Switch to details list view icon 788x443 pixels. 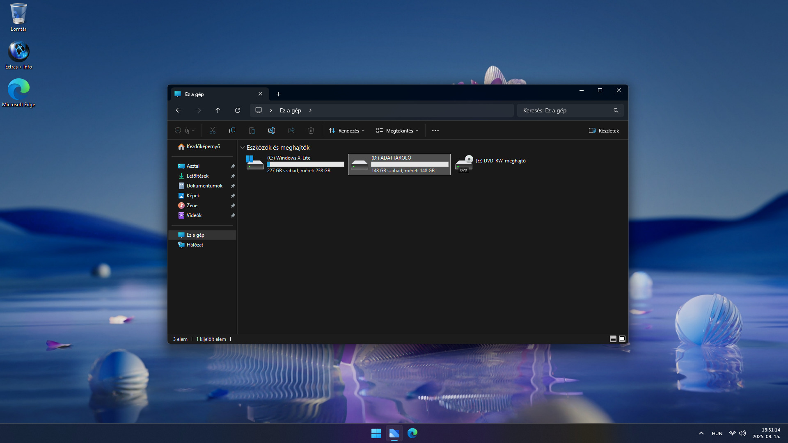click(x=613, y=339)
